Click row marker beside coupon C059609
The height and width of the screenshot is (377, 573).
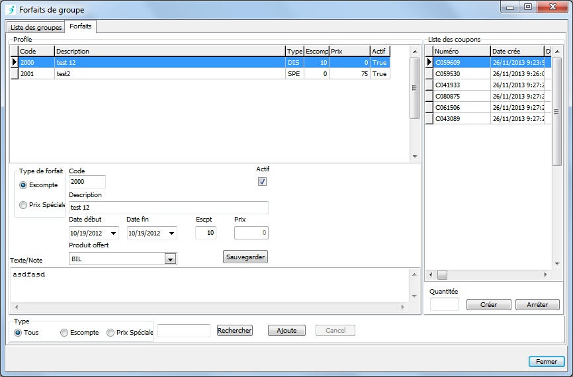point(429,63)
